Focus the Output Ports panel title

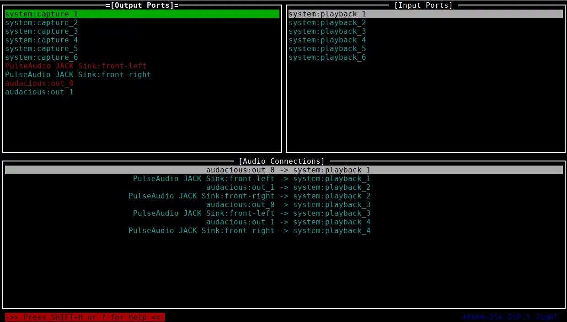coord(142,5)
